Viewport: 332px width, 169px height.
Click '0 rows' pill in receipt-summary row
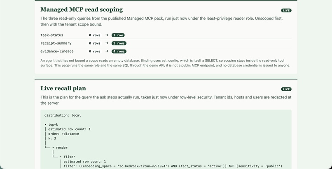[95, 43]
